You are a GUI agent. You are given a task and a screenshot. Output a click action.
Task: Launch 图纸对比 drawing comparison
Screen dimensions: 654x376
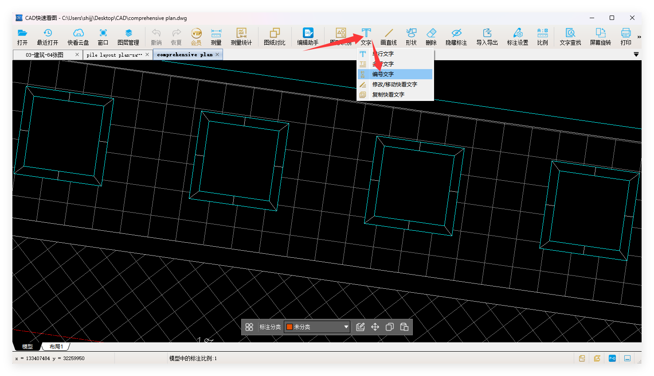[x=274, y=37]
